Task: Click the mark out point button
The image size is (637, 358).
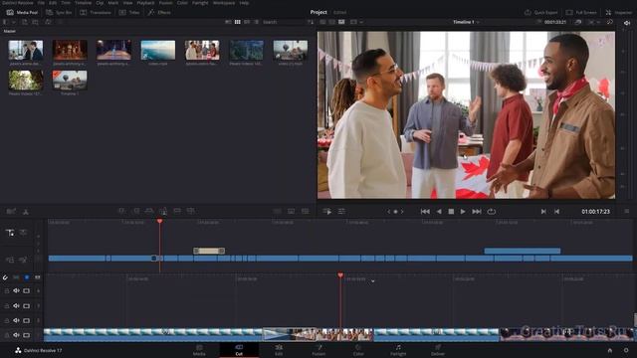Action: click(557, 212)
